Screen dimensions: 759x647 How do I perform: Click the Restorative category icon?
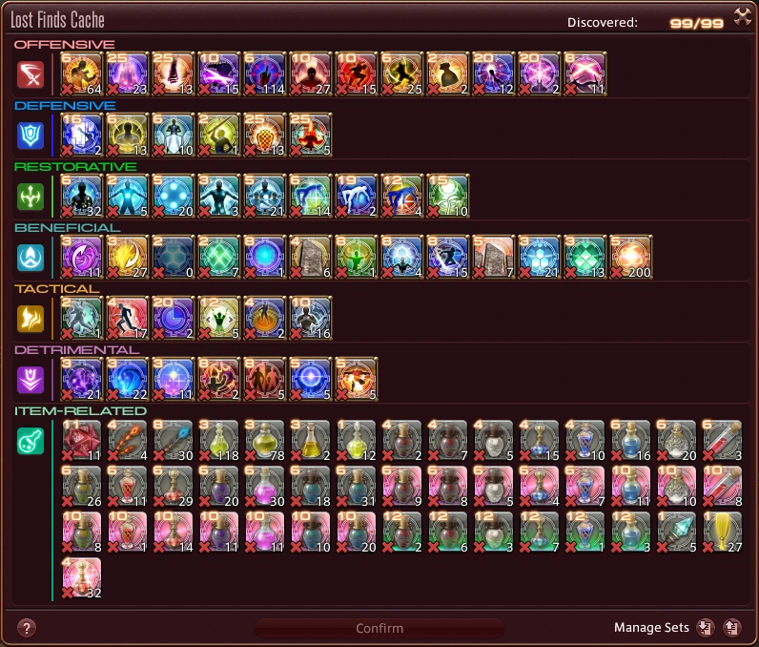tap(31, 197)
